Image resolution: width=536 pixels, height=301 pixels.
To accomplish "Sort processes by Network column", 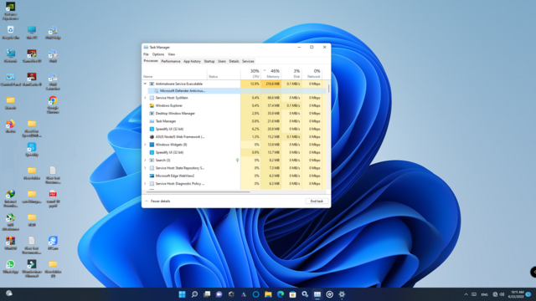I will [312, 74].
